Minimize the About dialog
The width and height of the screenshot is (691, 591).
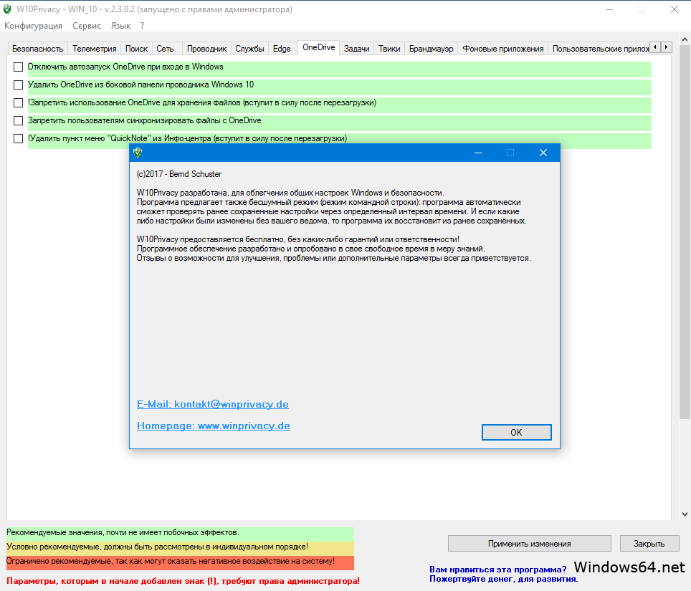coord(477,153)
